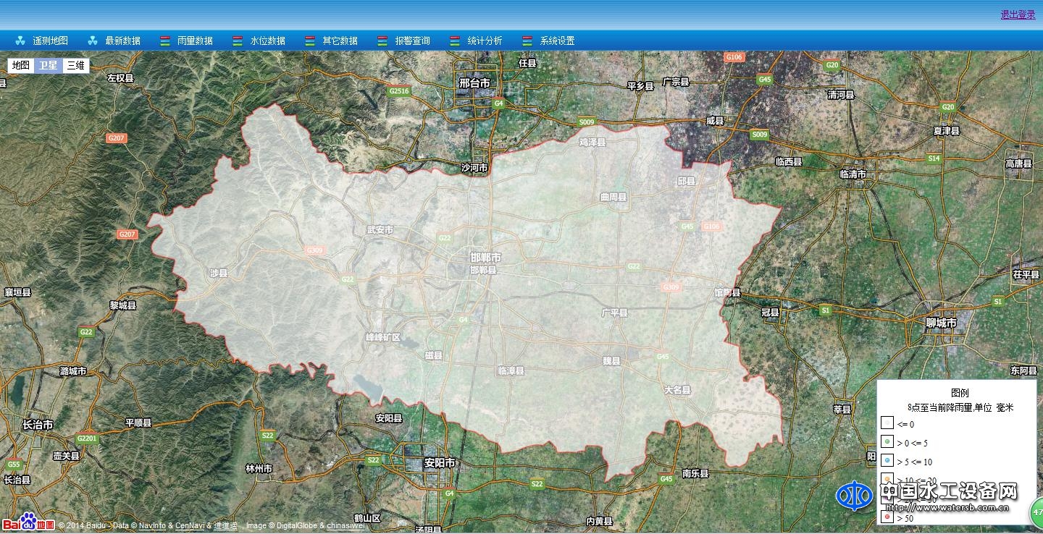
Task: Click the icon beside 最新数据
Action: coord(93,41)
